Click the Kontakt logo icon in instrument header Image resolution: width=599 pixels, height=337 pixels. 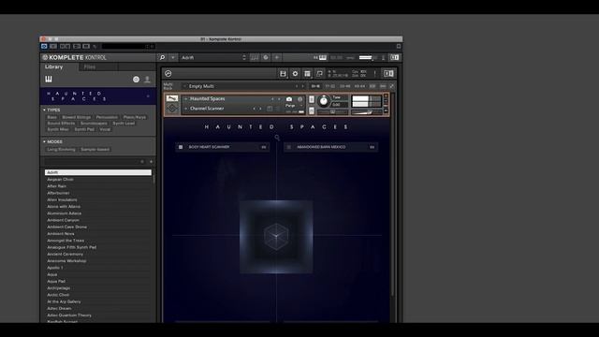(x=168, y=74)
